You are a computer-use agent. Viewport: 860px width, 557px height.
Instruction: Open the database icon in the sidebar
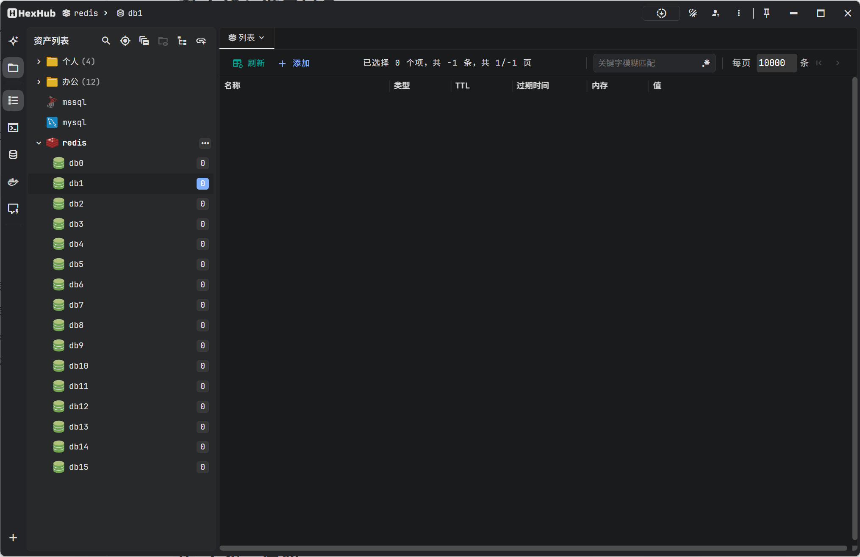click(x=13, y=154)
